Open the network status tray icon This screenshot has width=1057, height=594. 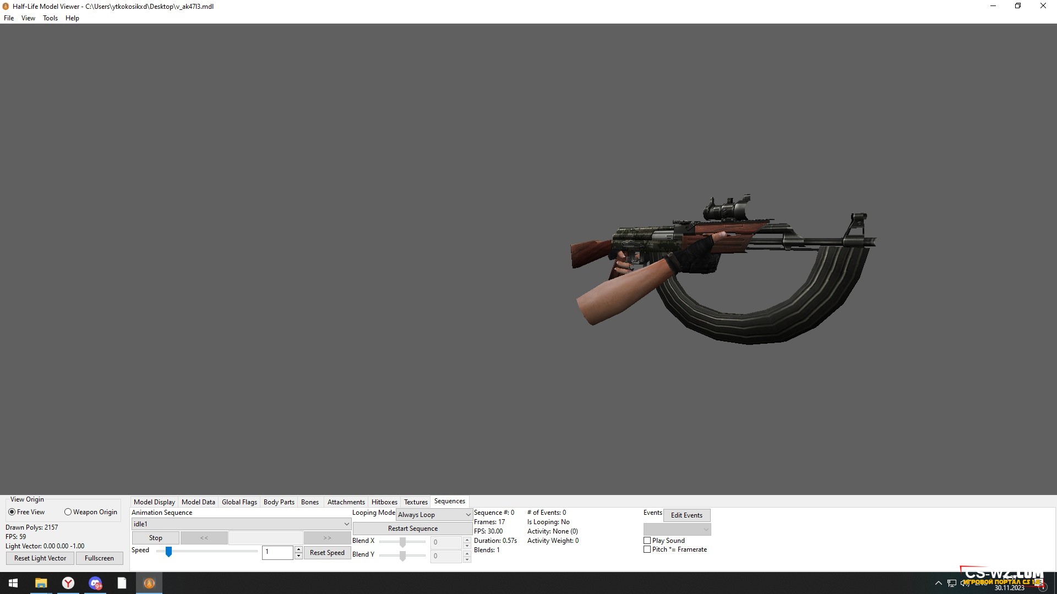[952, 583]
